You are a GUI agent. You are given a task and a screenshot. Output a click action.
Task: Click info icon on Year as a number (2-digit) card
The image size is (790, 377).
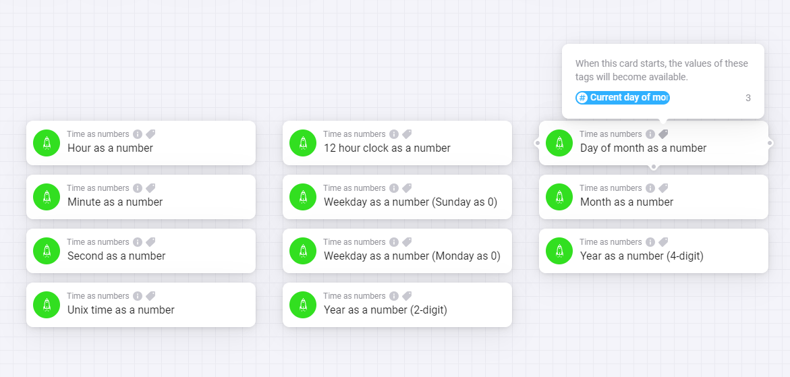[x=394, y=296]
